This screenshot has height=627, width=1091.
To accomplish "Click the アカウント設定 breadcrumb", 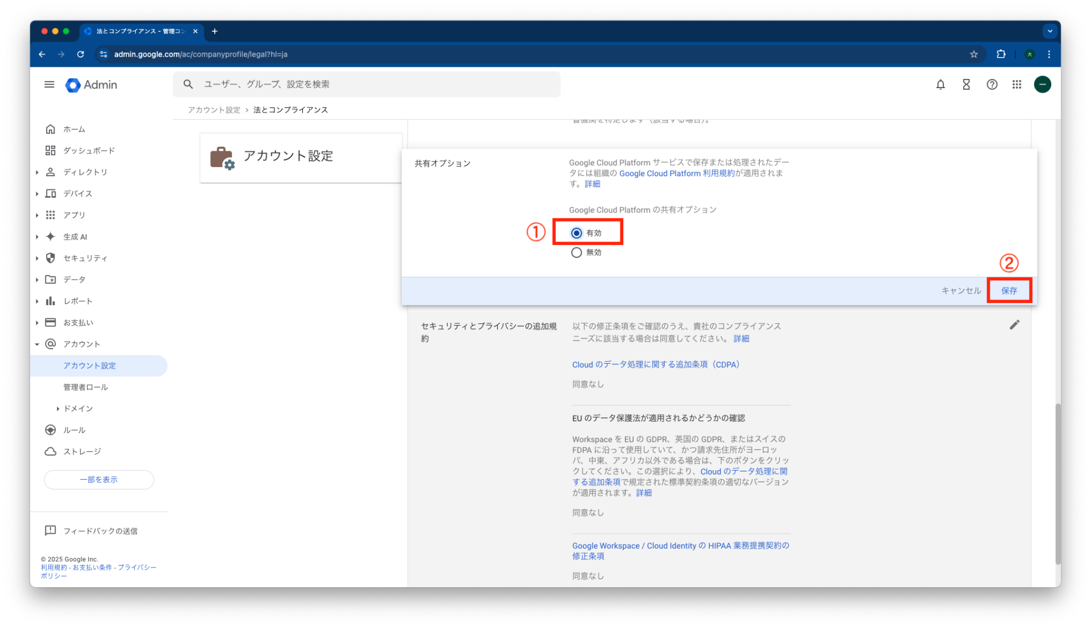I will pos(214,110).
